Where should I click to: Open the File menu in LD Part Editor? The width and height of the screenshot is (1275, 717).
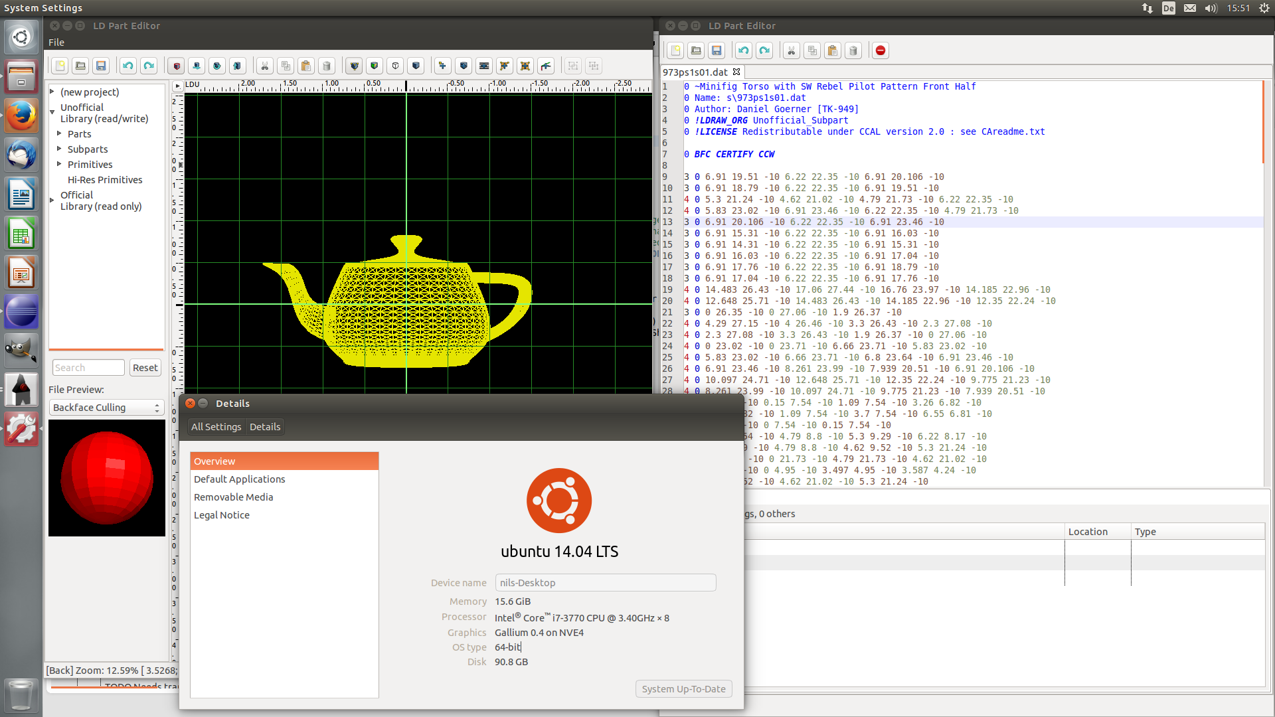coord(56,42)
